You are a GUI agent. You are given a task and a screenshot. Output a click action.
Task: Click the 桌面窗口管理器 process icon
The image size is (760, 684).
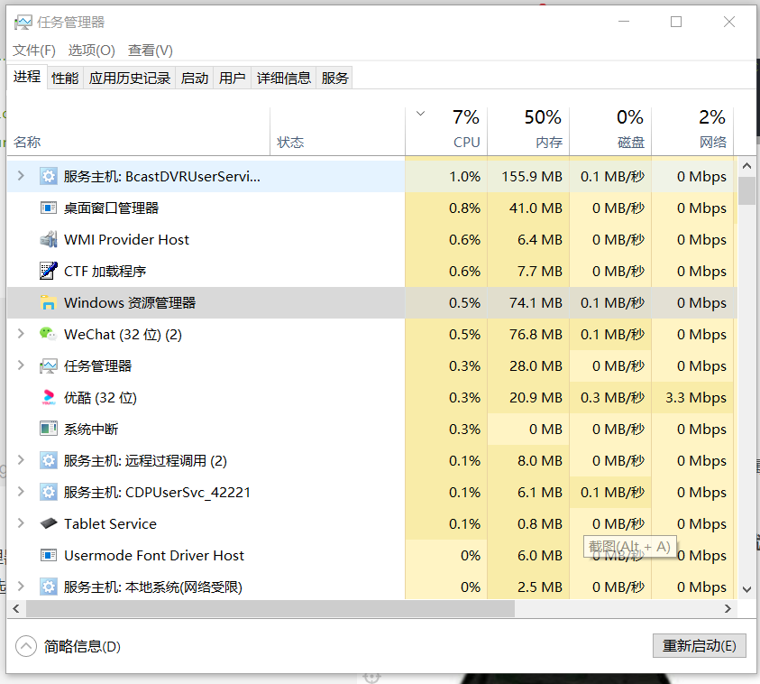tap(48, 208)
